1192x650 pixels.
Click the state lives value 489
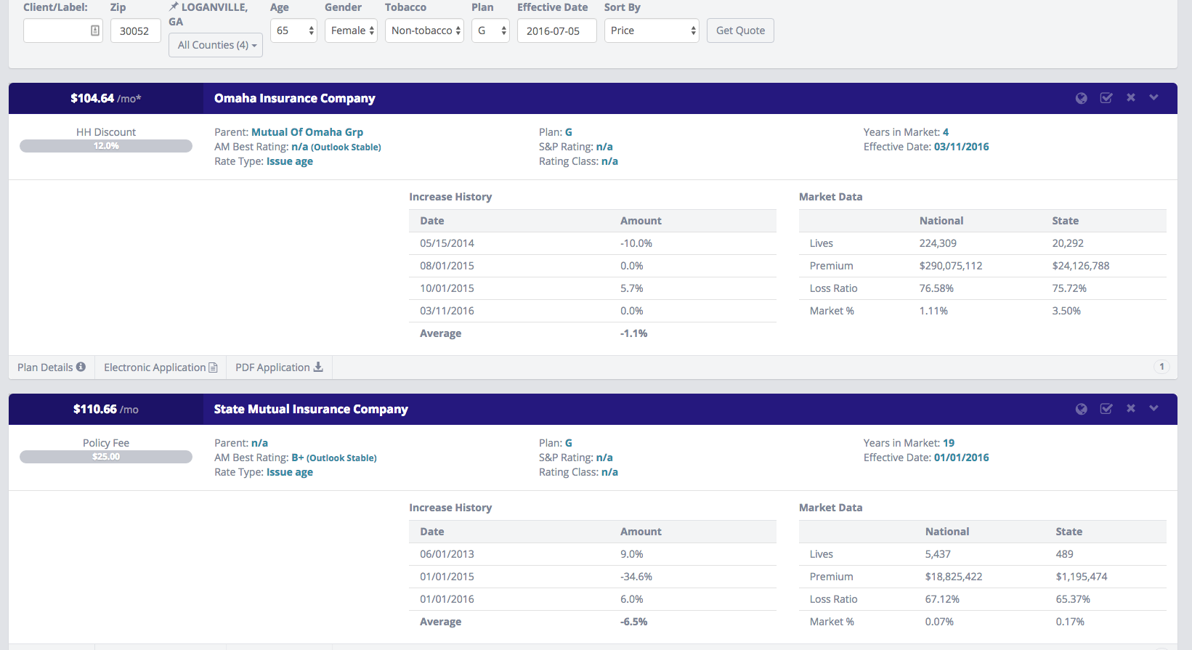click(1065, 554)
